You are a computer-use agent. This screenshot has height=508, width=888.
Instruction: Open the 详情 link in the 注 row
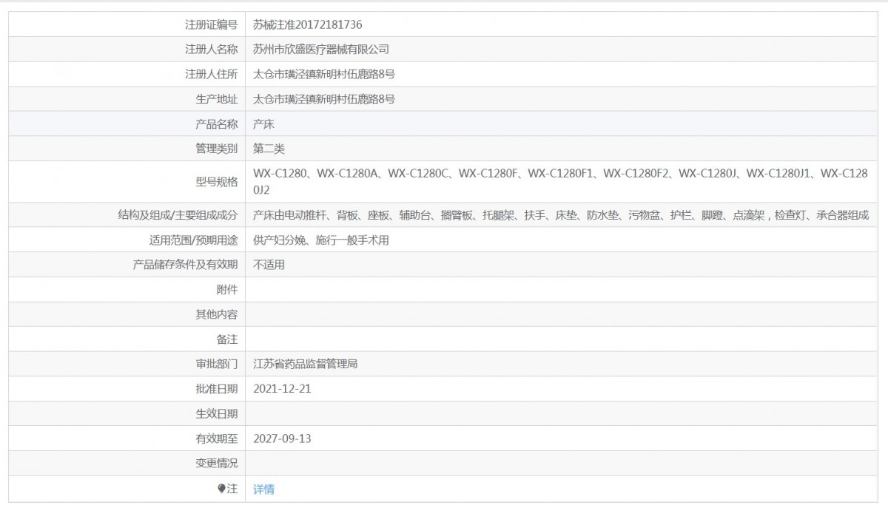[x=263, y=489]
